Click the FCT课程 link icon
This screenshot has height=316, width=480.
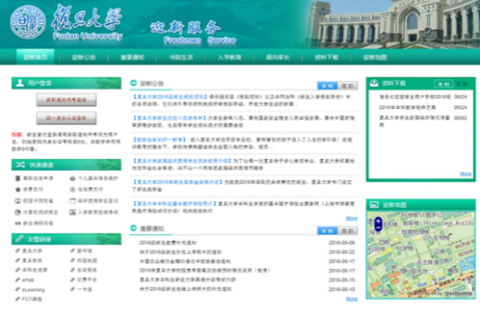click(17, 298)
